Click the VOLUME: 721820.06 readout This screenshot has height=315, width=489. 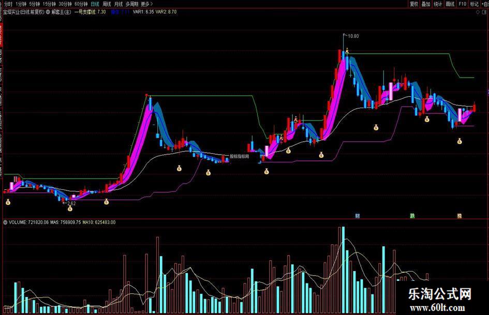[x=28, y=222]
